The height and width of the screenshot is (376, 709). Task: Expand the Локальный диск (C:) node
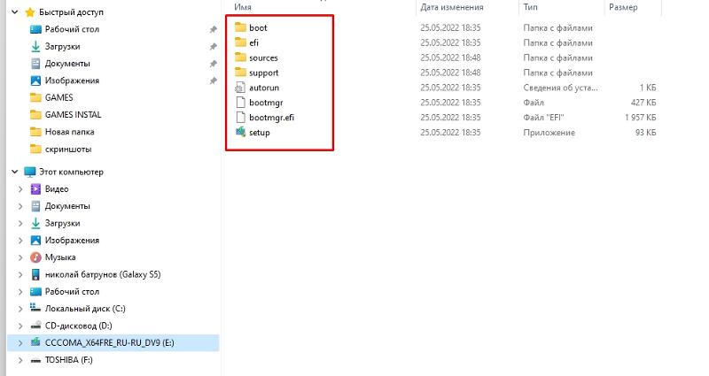click(x=20, y=309)
